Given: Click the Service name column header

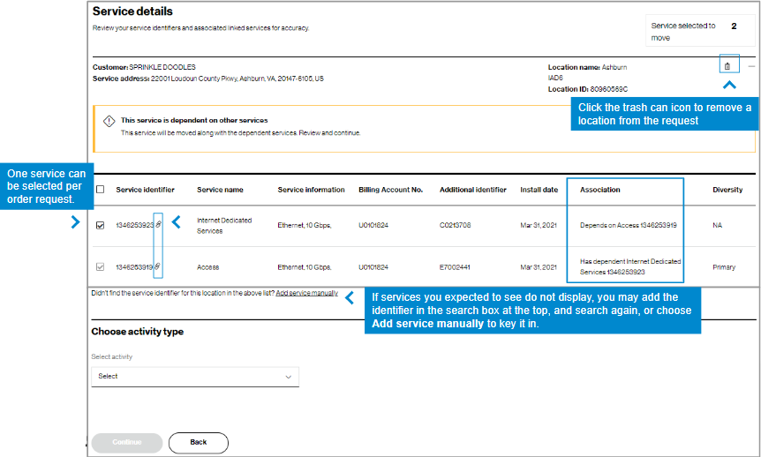Looking at the screenshot, I should tap(220, 190).
